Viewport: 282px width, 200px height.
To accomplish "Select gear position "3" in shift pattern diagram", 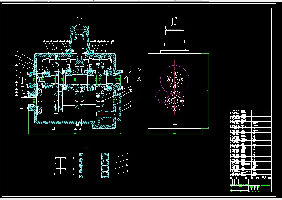I will (65, 163).
